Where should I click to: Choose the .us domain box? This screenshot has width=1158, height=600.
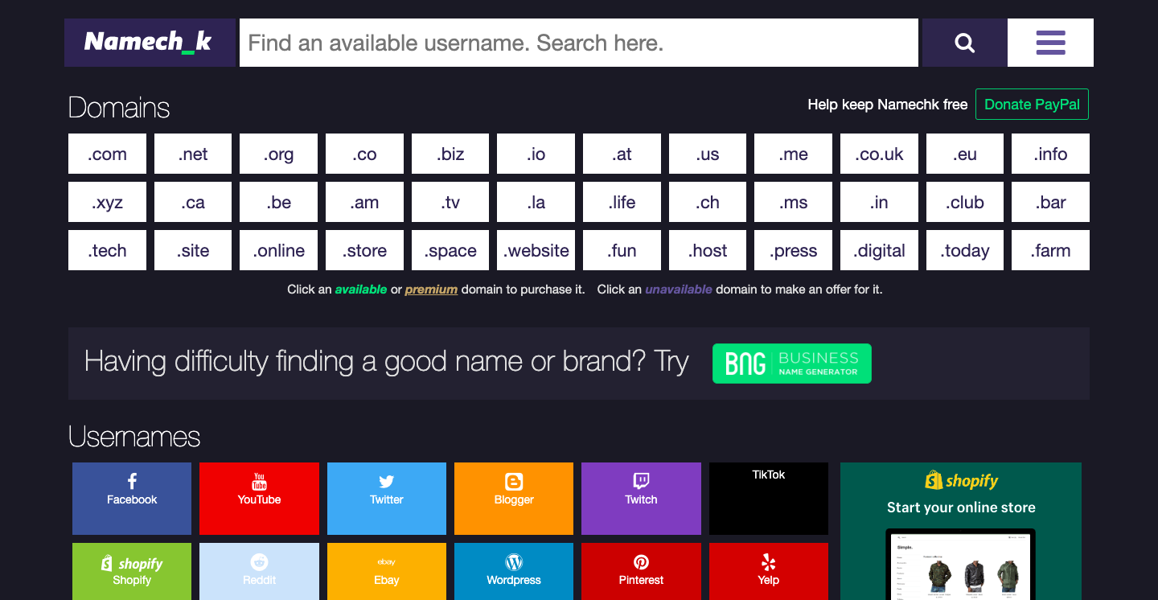(708, 154)
